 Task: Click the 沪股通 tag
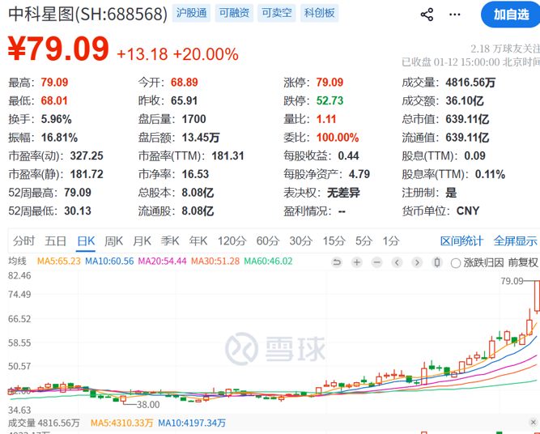[191, 14]
